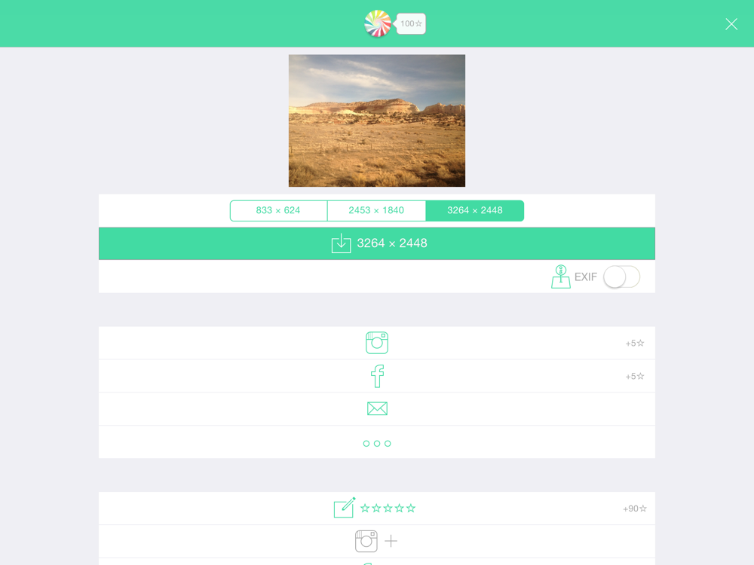Image resolution: width=754 pixels, height=565 pixels.
Task: Tap the 100 stars badge
Action: [411, 23]
